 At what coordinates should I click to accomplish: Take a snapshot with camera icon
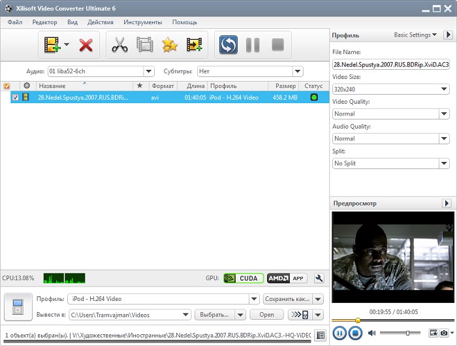(443, 332)
